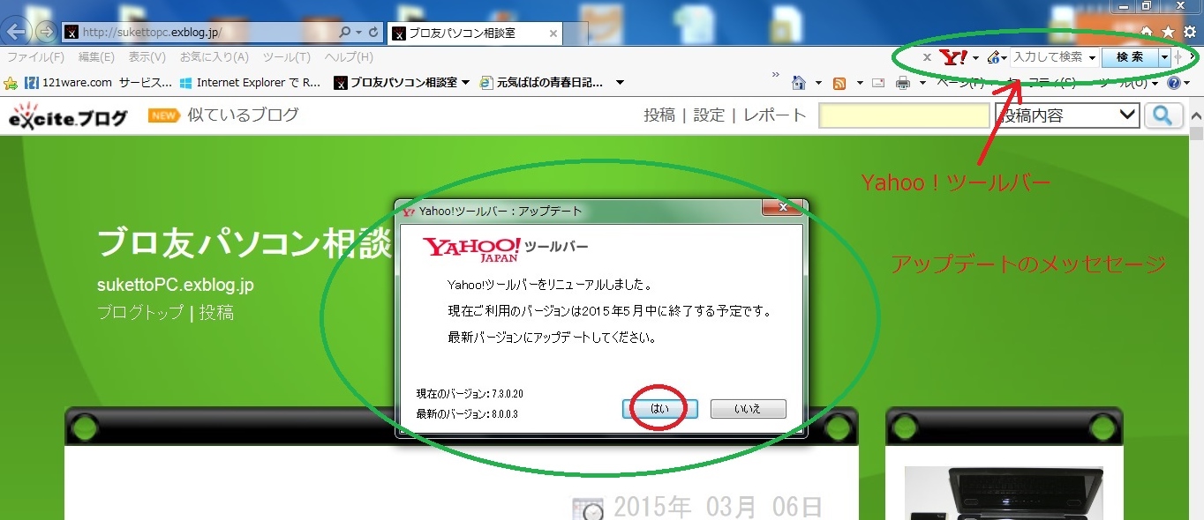Close the ブロ友パソコン相談室 browser tab
The width and height of the screenshot is (1204, 520).
coord(553,33)
